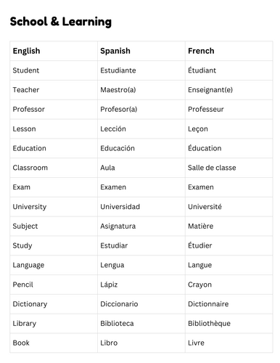Viewport: 280px width, 363px height.
Task: Select the Asignatura cell
Action: pos(141,226)
